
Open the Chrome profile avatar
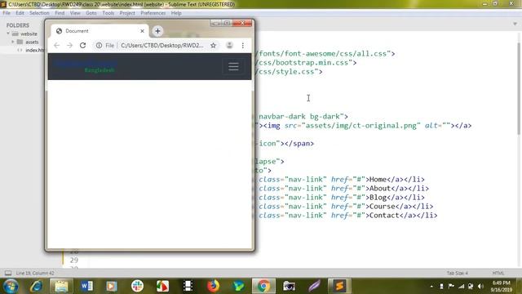[229, 46]
